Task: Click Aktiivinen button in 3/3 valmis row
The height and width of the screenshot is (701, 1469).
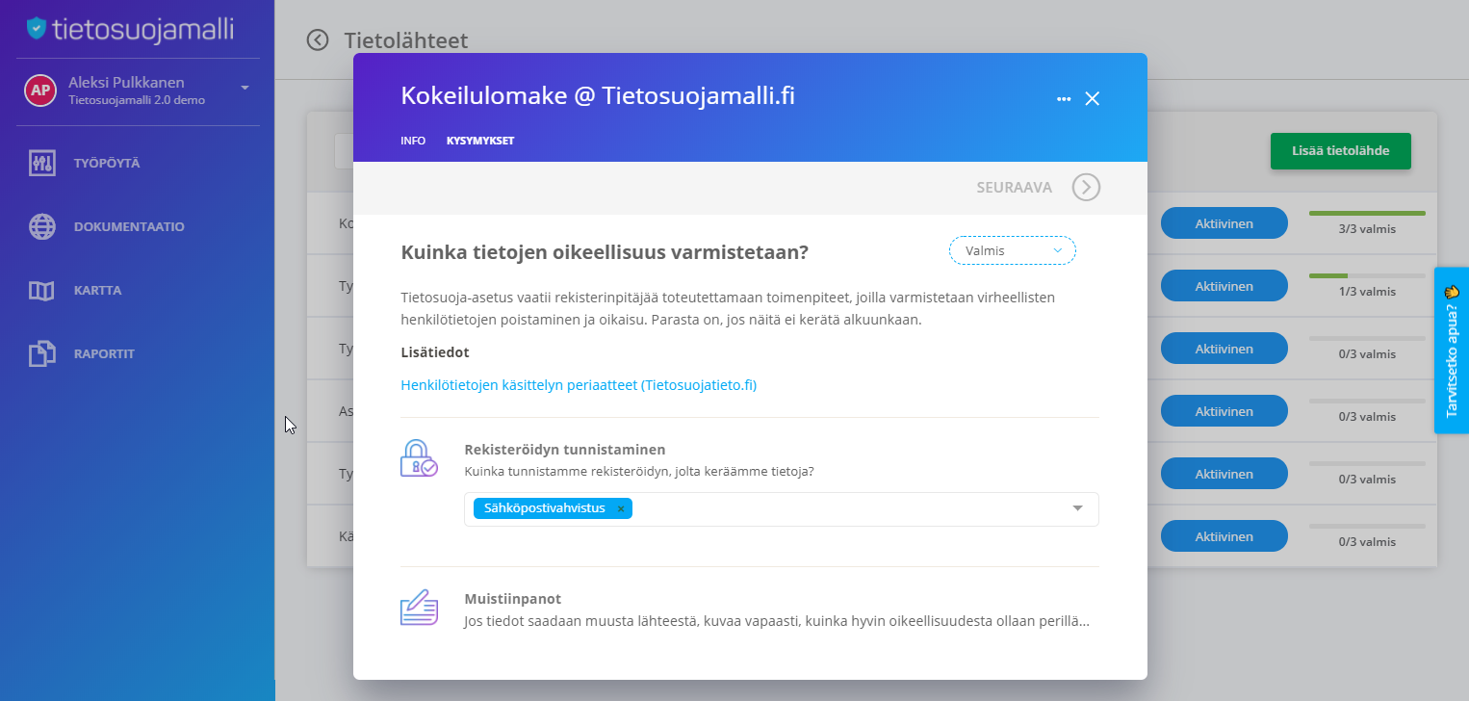Action: [x=1224, y=223]
